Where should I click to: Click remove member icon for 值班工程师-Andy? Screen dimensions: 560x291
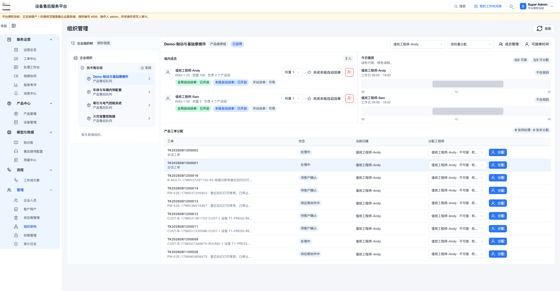click(x=349, y=72)
